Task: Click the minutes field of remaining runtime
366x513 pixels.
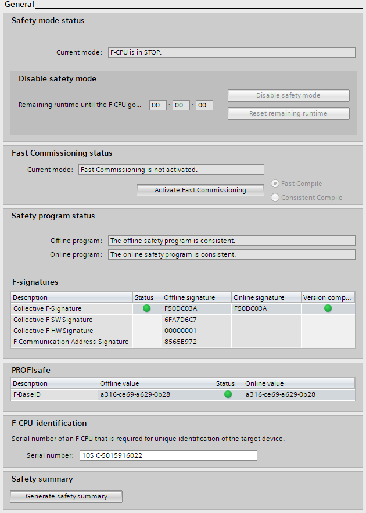Action: pyautogui.click(x=181, y=105)
